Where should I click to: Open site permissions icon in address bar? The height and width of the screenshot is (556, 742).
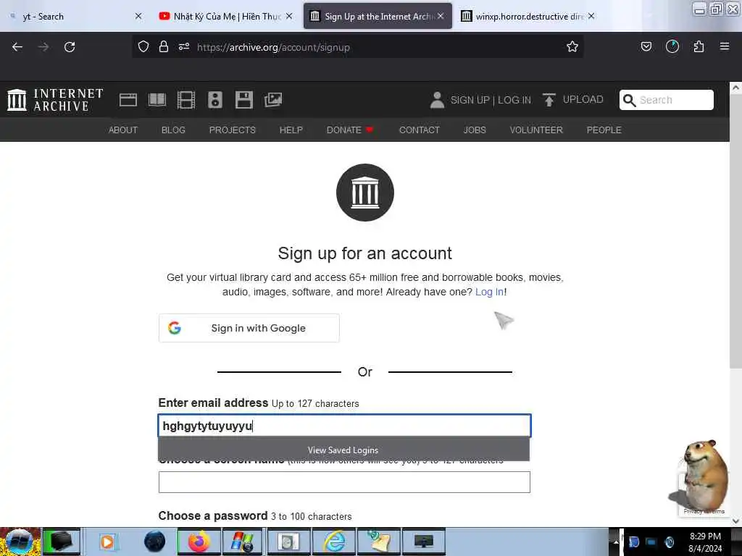coord(184,46)
